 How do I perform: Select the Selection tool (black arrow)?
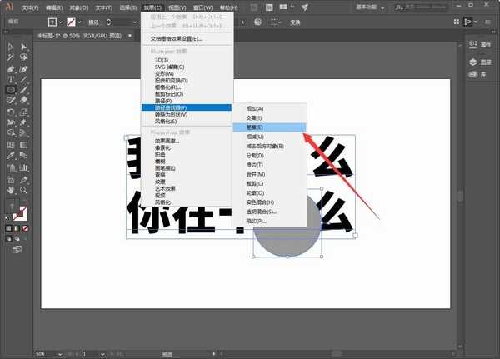click(11, 47)
